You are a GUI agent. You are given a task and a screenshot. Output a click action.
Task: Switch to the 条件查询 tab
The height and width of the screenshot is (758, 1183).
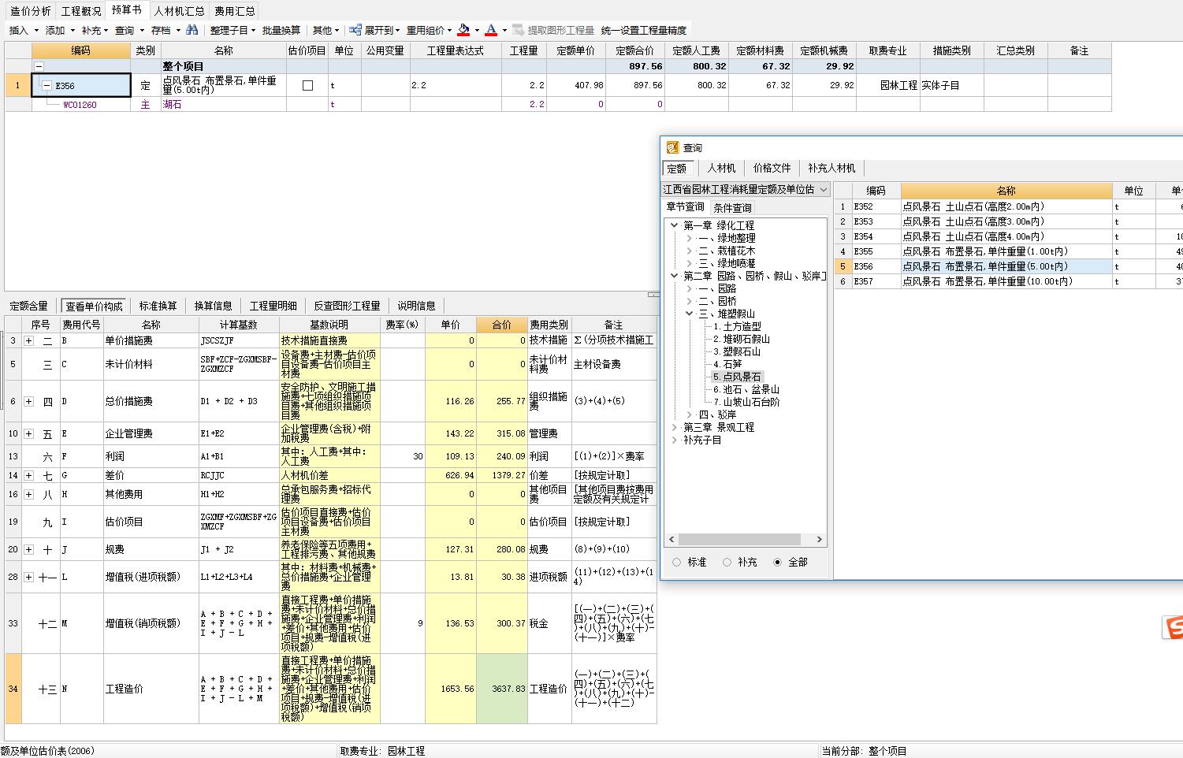(732, 208)
